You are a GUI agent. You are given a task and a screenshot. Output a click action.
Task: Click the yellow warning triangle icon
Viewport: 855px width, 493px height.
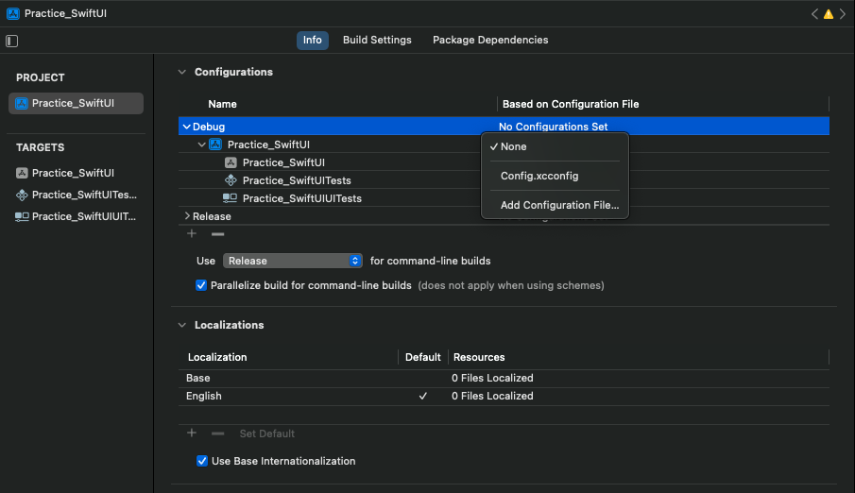click(829, 14)
